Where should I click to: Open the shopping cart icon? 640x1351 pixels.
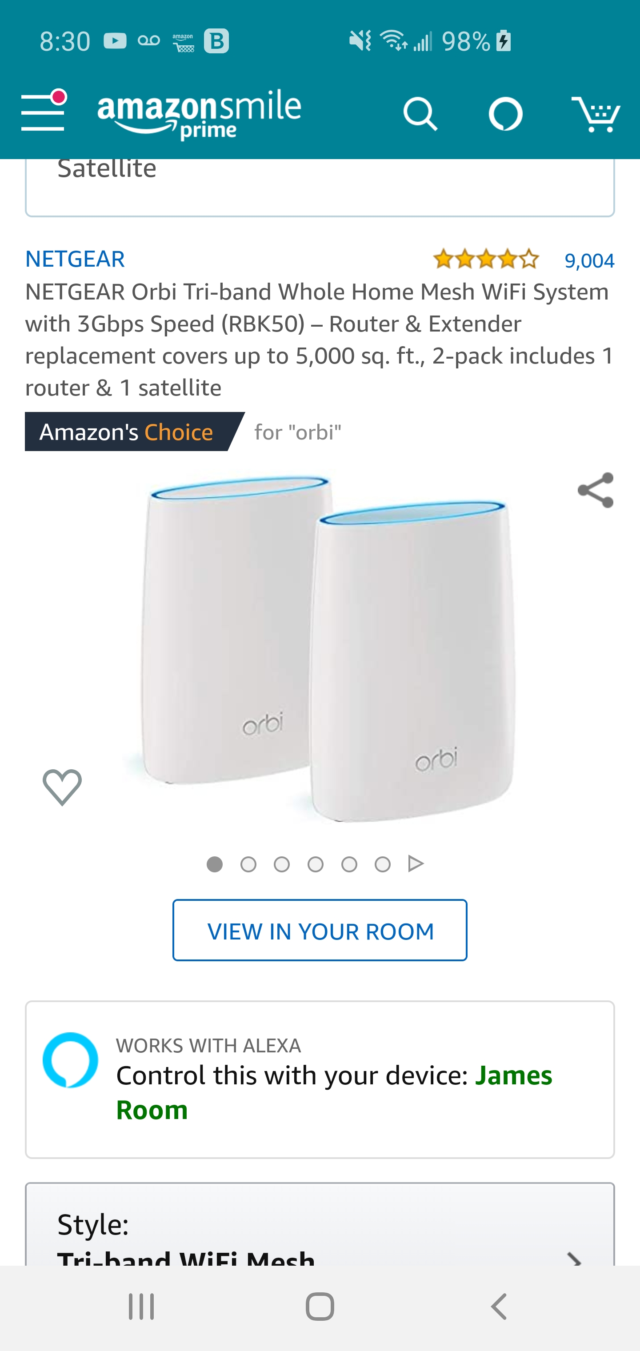tap(596, 113)
